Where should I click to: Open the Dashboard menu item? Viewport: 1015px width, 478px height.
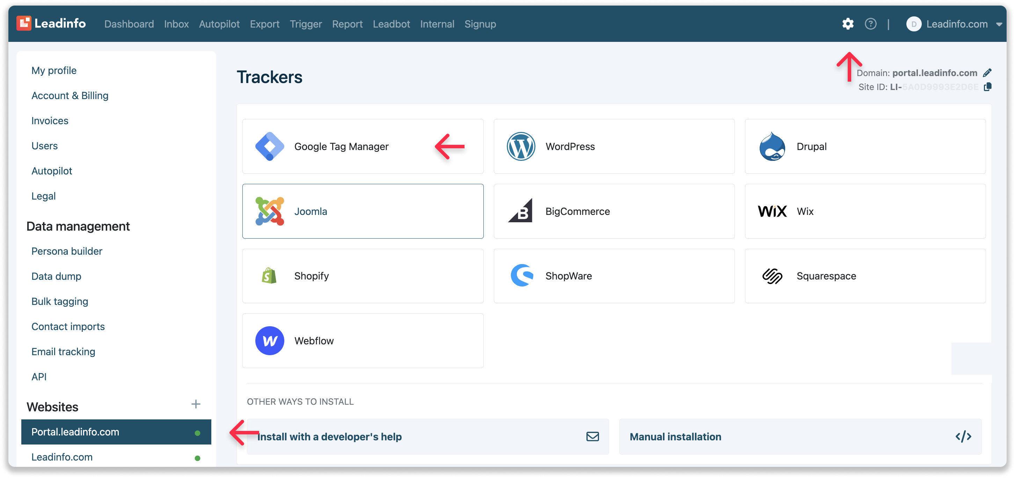click(x=129, y=24)
